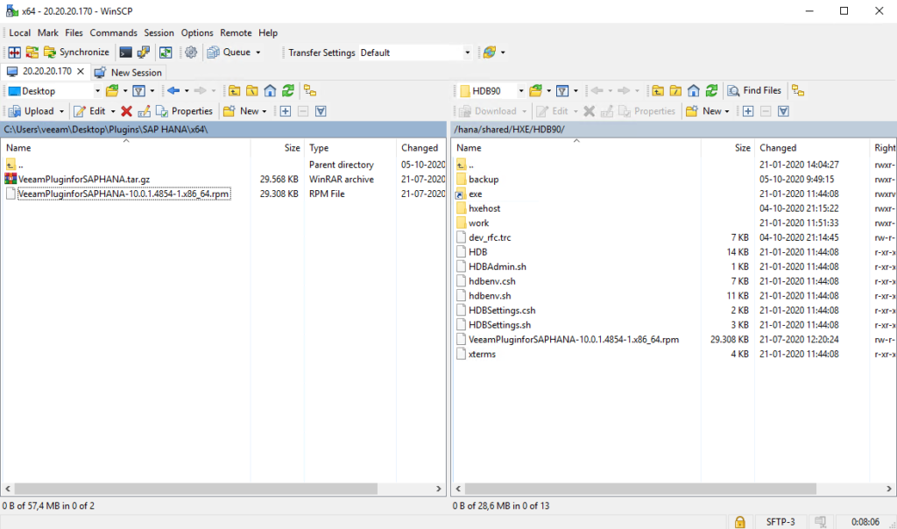Click the padlock icon in status bar
The image size is (897, 529).
click(739, 522)
